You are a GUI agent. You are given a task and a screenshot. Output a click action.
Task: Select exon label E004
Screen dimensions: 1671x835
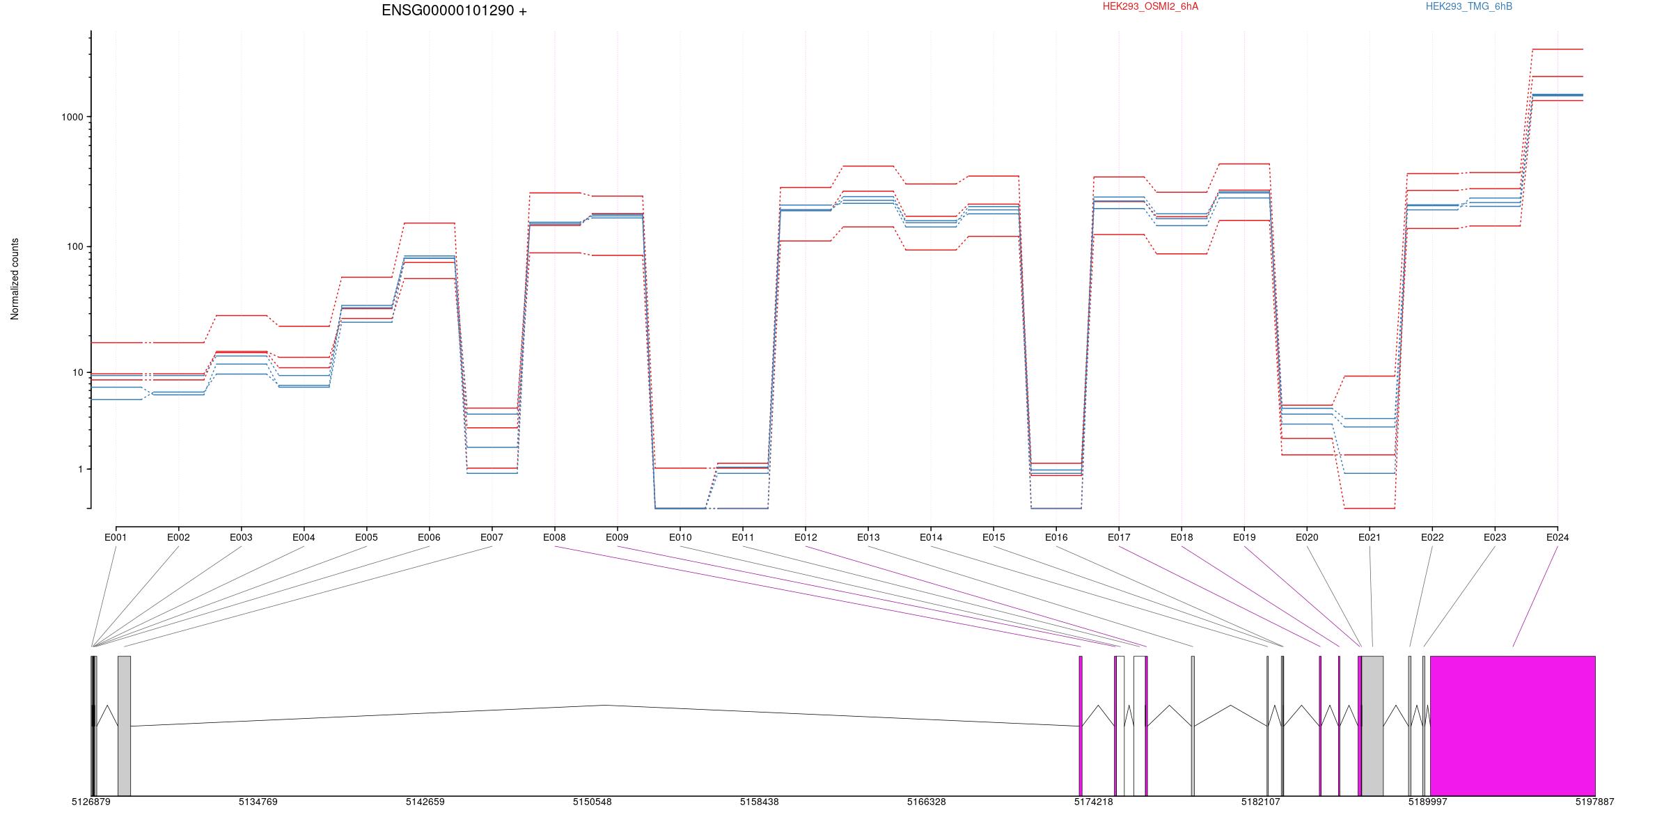point(304,537)
